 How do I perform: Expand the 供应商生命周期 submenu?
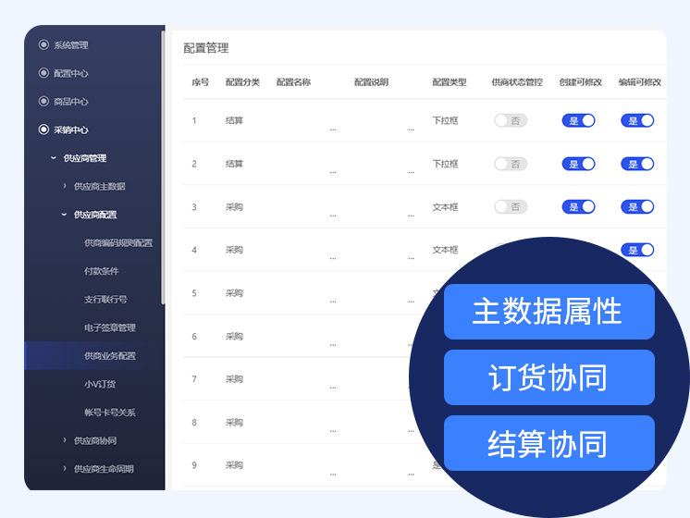pyautogui.click(x=65, y=469)
